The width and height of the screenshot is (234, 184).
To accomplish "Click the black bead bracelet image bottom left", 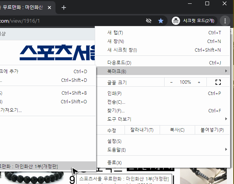I will click(x=34, y=177).
